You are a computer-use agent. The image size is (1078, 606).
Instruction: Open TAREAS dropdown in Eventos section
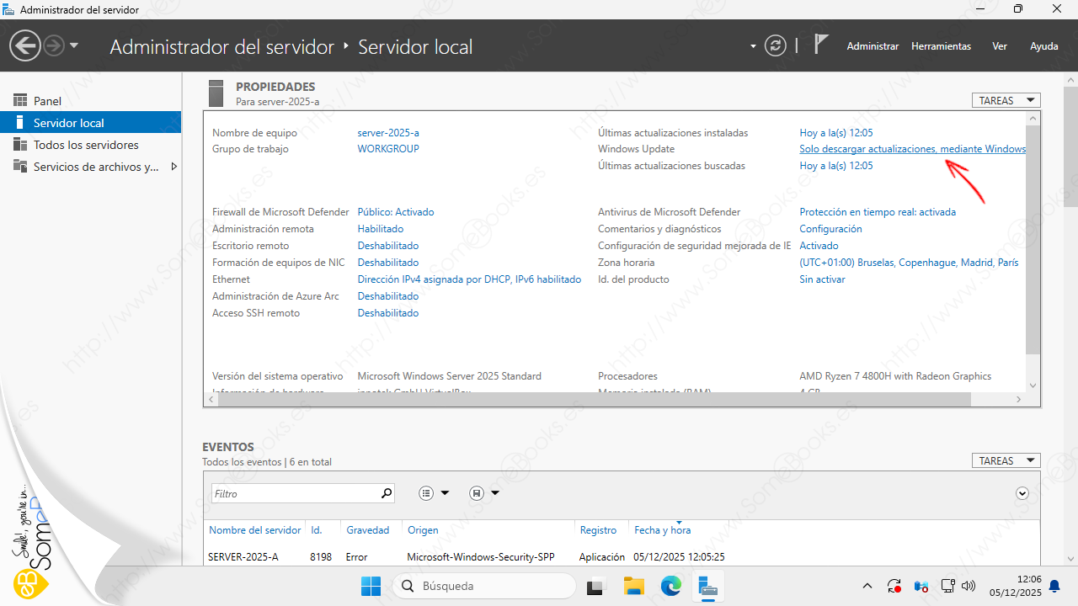coord(1006,460)
